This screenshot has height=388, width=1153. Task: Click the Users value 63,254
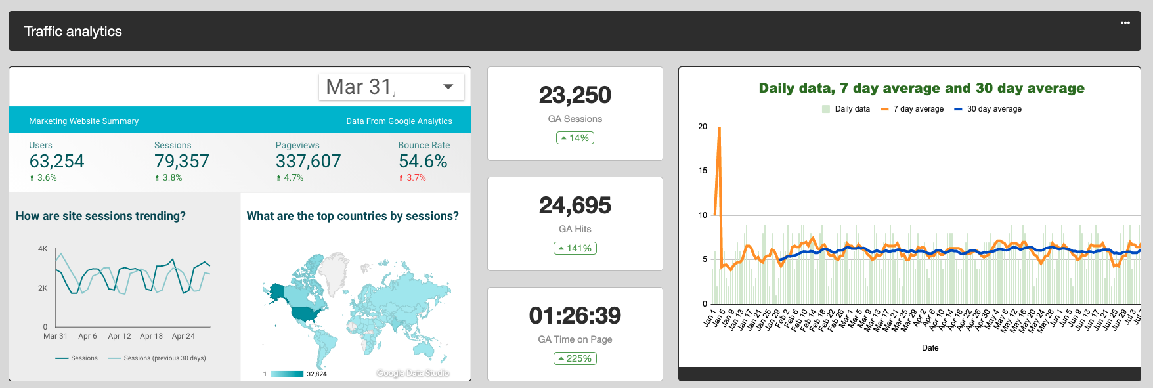[x=57, y=162]
